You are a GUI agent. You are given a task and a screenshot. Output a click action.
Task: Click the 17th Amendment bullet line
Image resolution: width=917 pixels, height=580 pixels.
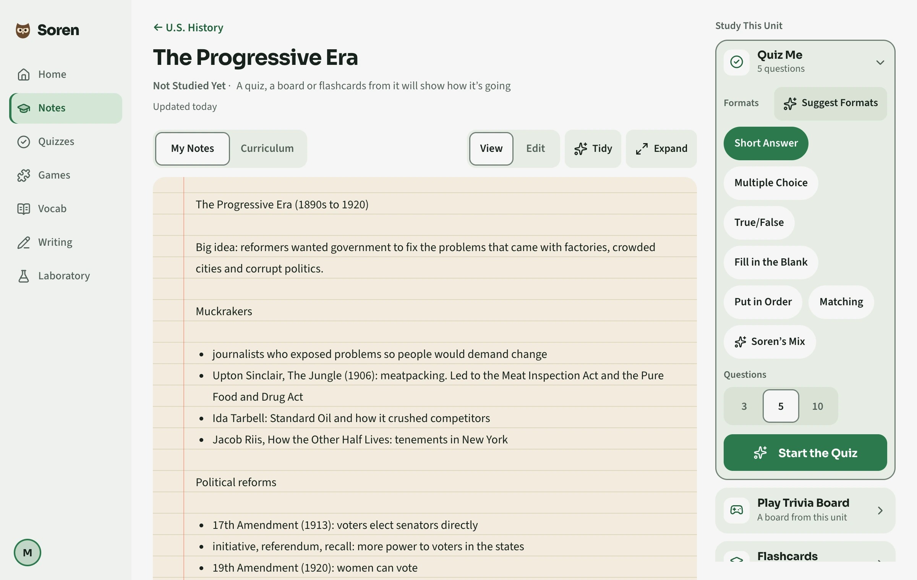[x=345, y=525]
